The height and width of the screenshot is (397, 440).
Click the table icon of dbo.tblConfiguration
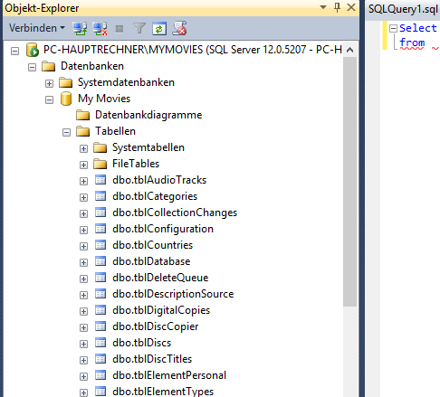[x=100, y=229]
